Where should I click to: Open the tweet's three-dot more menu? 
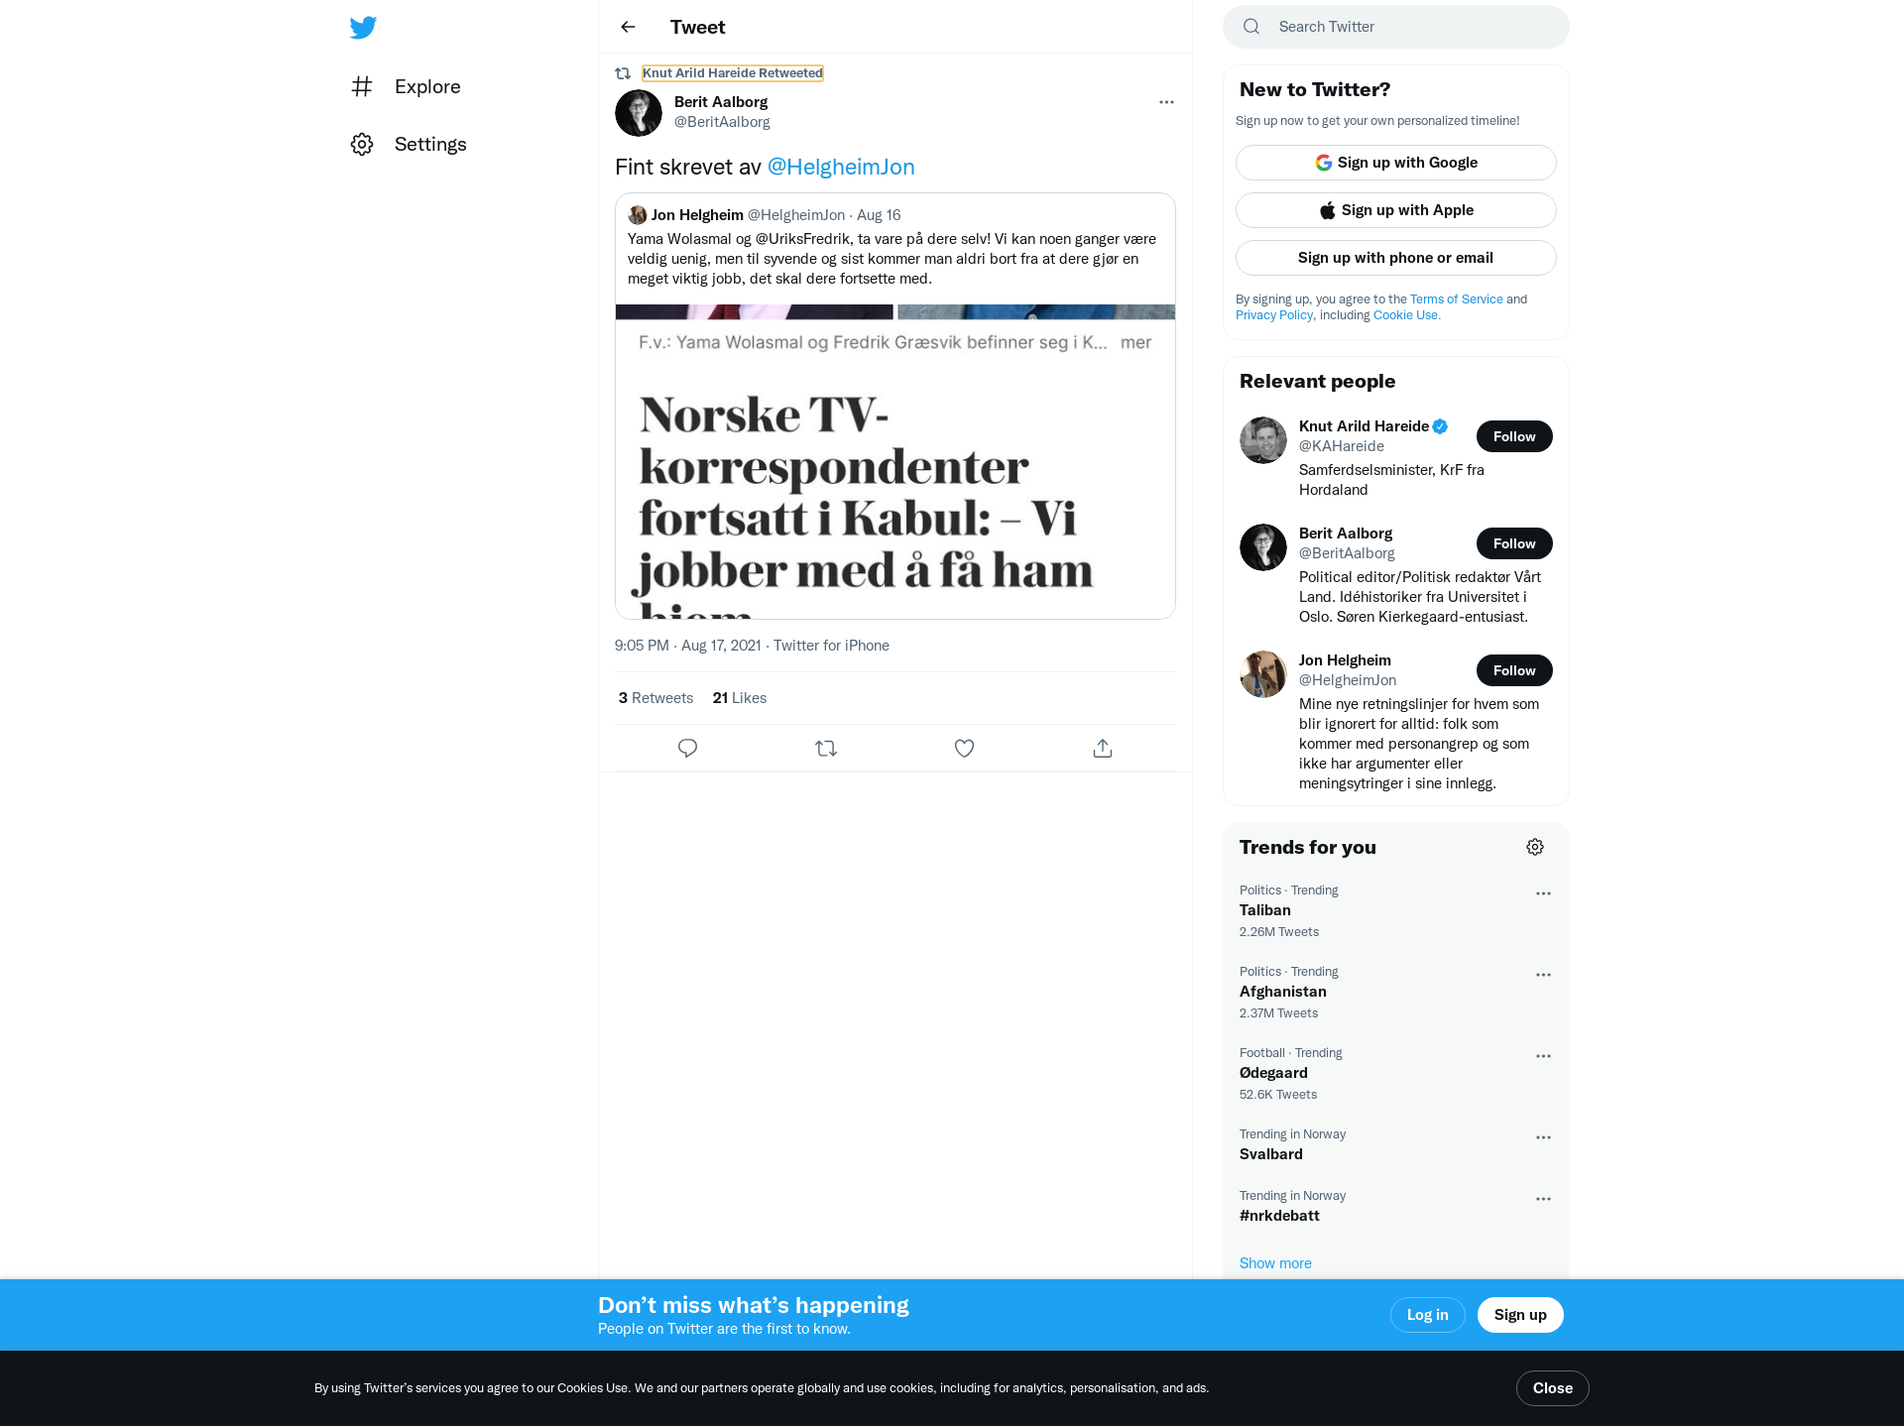(1166, 102)
